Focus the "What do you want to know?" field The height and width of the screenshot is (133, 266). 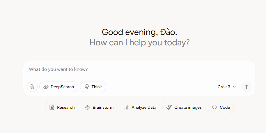click(139, 69)
